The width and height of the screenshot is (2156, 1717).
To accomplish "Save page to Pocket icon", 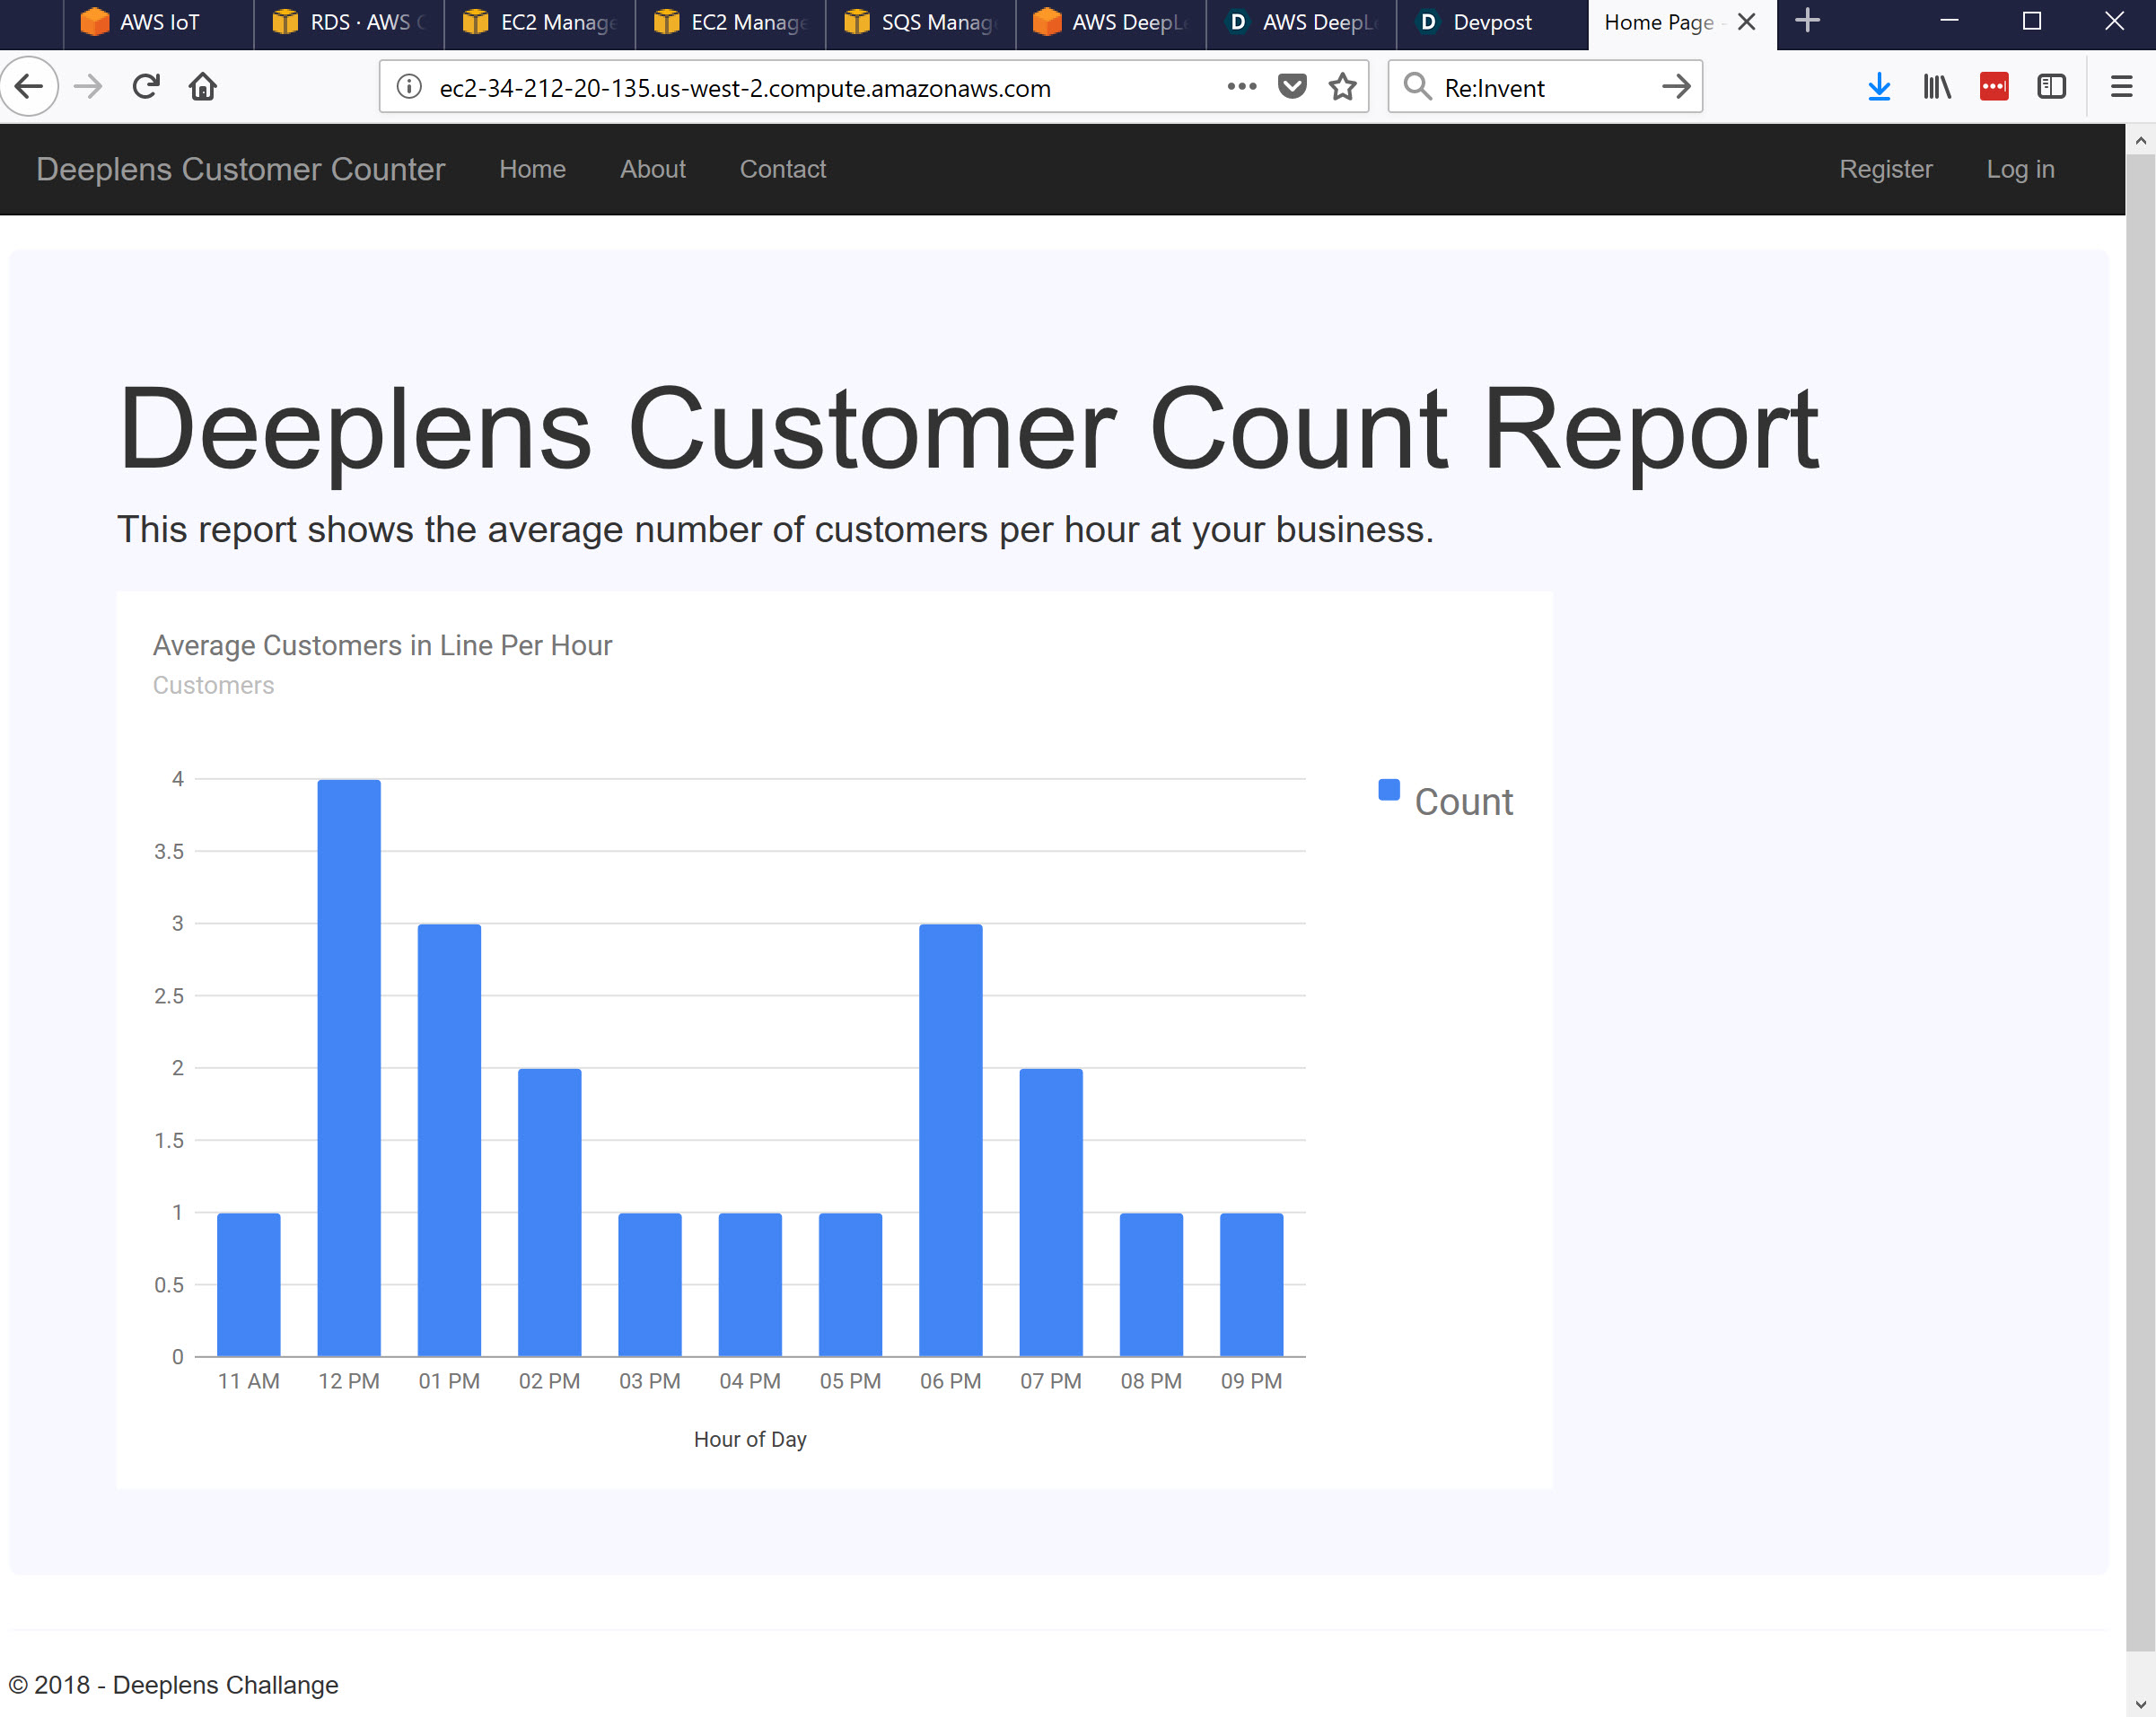I will click(1292, 87).
